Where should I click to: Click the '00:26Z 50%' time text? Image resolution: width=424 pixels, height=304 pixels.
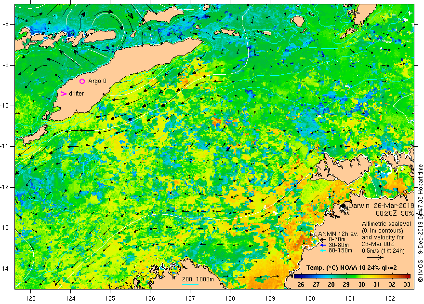395,213
